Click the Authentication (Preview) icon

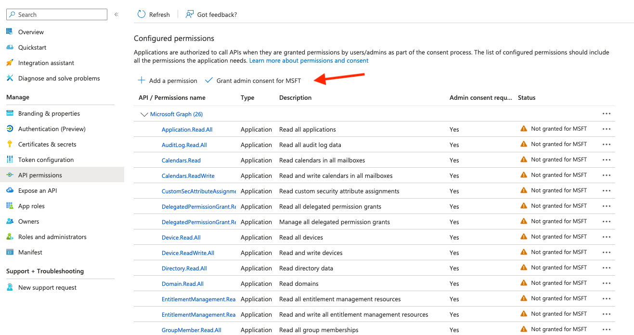(10, 129)
